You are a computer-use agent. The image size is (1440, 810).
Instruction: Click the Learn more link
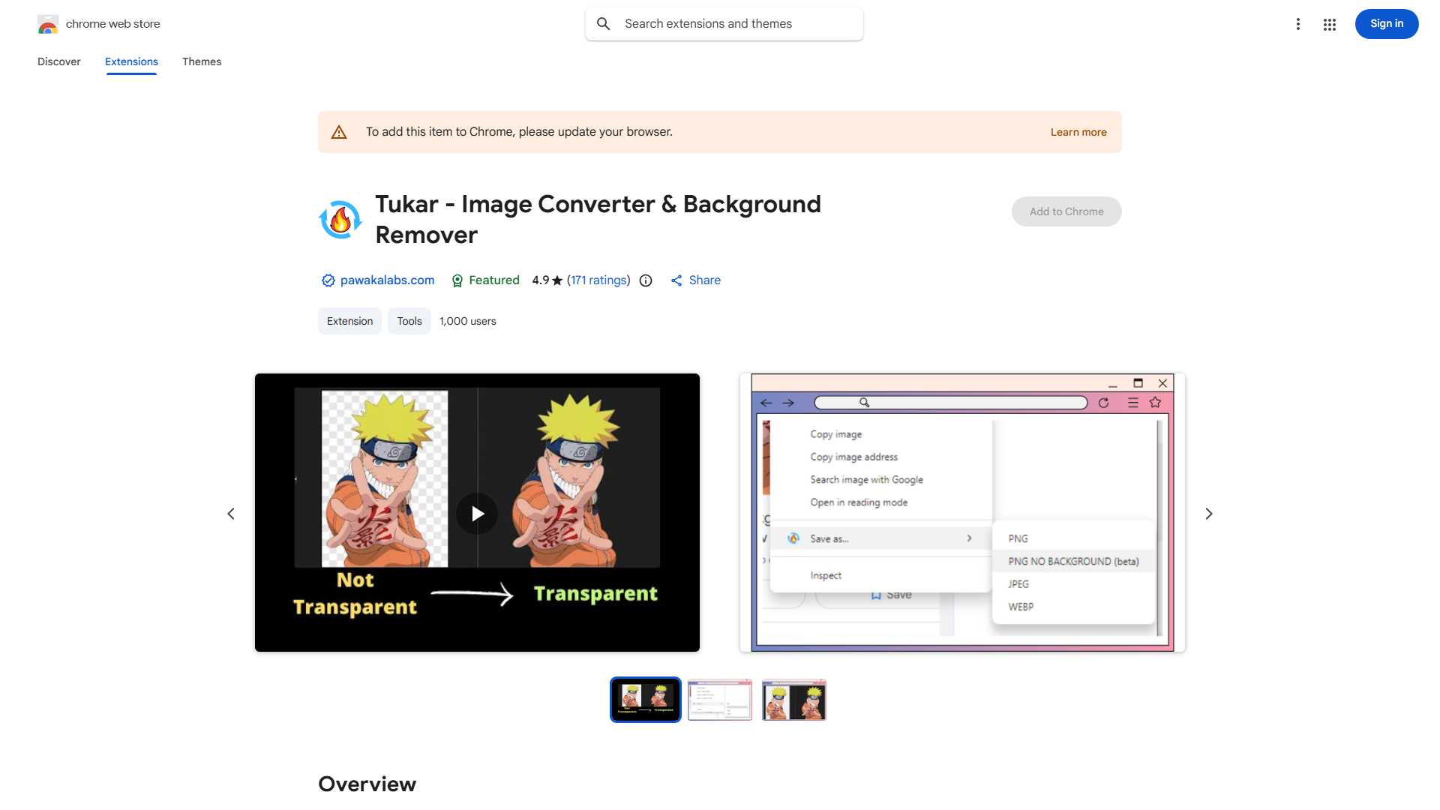click(1078, 131)
